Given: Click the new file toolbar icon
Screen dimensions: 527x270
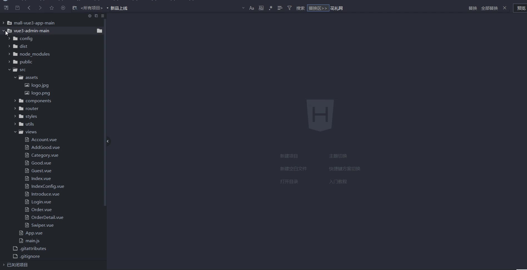Looking at the screenshot, I should (x=6, y=8).
